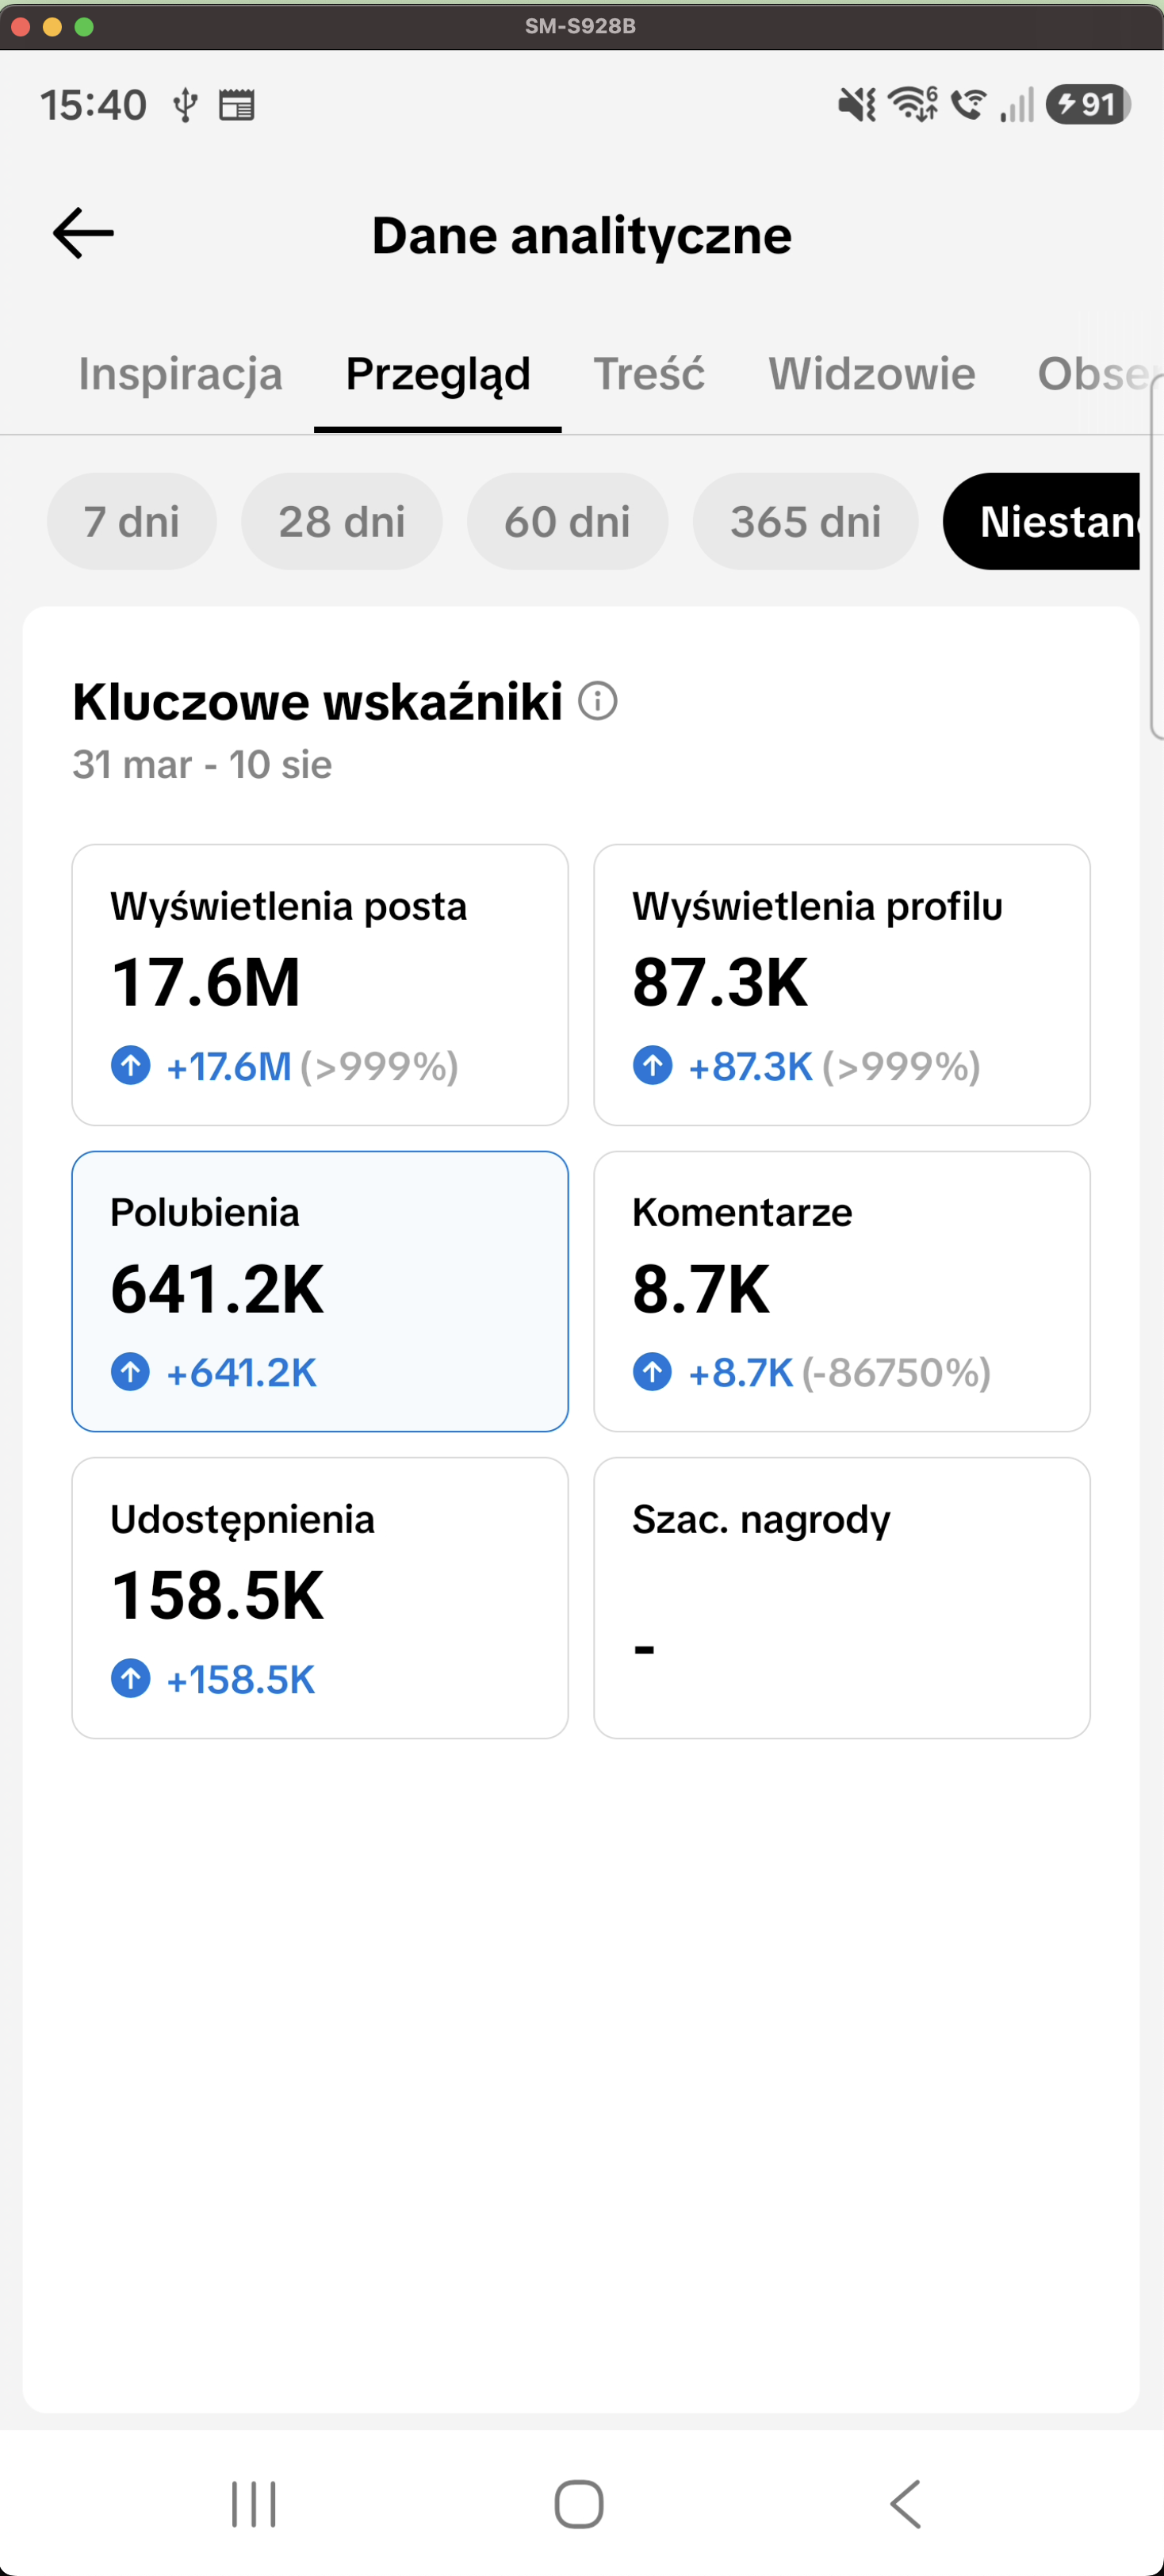The image size is (1164, 2576).
Task: Open the Niestandardowy custom range selector
Action: (1042, 522)
